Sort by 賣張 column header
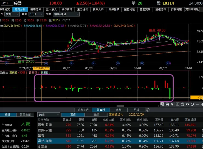This screenshot has width=203, height=149. pyautogui.click(x=94, y=120)
